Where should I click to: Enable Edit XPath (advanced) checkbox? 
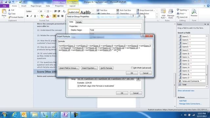pyautogui.click(x=132, y=68)
